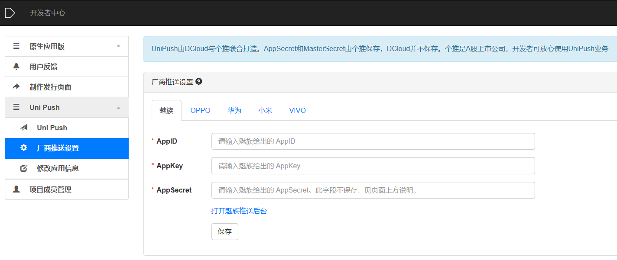Open 用户反馈 in sidebar
This screenshot has width=617, height=260.
pos(67,67)
